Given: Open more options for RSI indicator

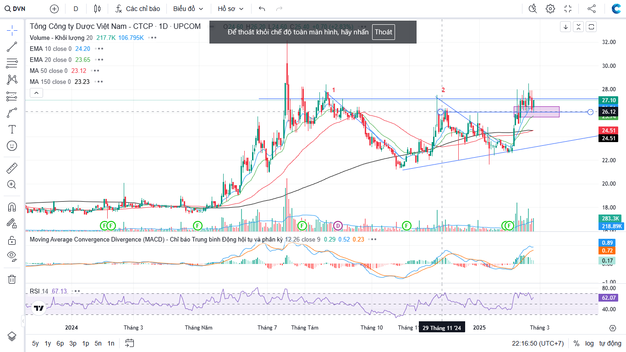Looking at the screenshot, I should 76,291.
